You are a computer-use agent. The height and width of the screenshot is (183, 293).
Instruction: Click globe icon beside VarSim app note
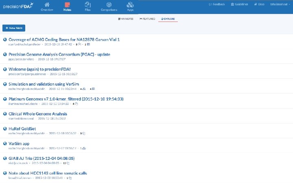click(x=5, y=144)
